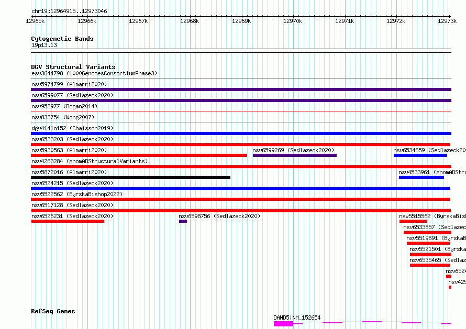
Task: Click the nsv6533857 variant label
Action: 435,227
